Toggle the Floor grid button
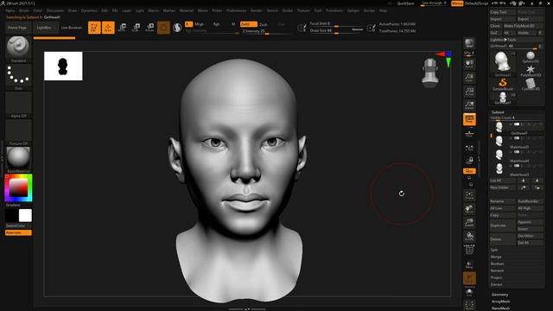Image resolution: width=553 pixels, height=311 pixels. pyautogui.click(x=469, y=134)
